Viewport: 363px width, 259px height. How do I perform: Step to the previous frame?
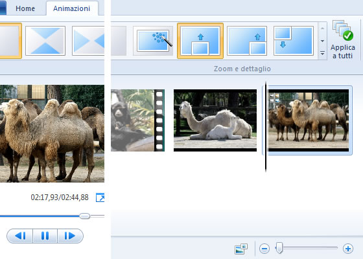pyautogui.click(x=20, y=236)
